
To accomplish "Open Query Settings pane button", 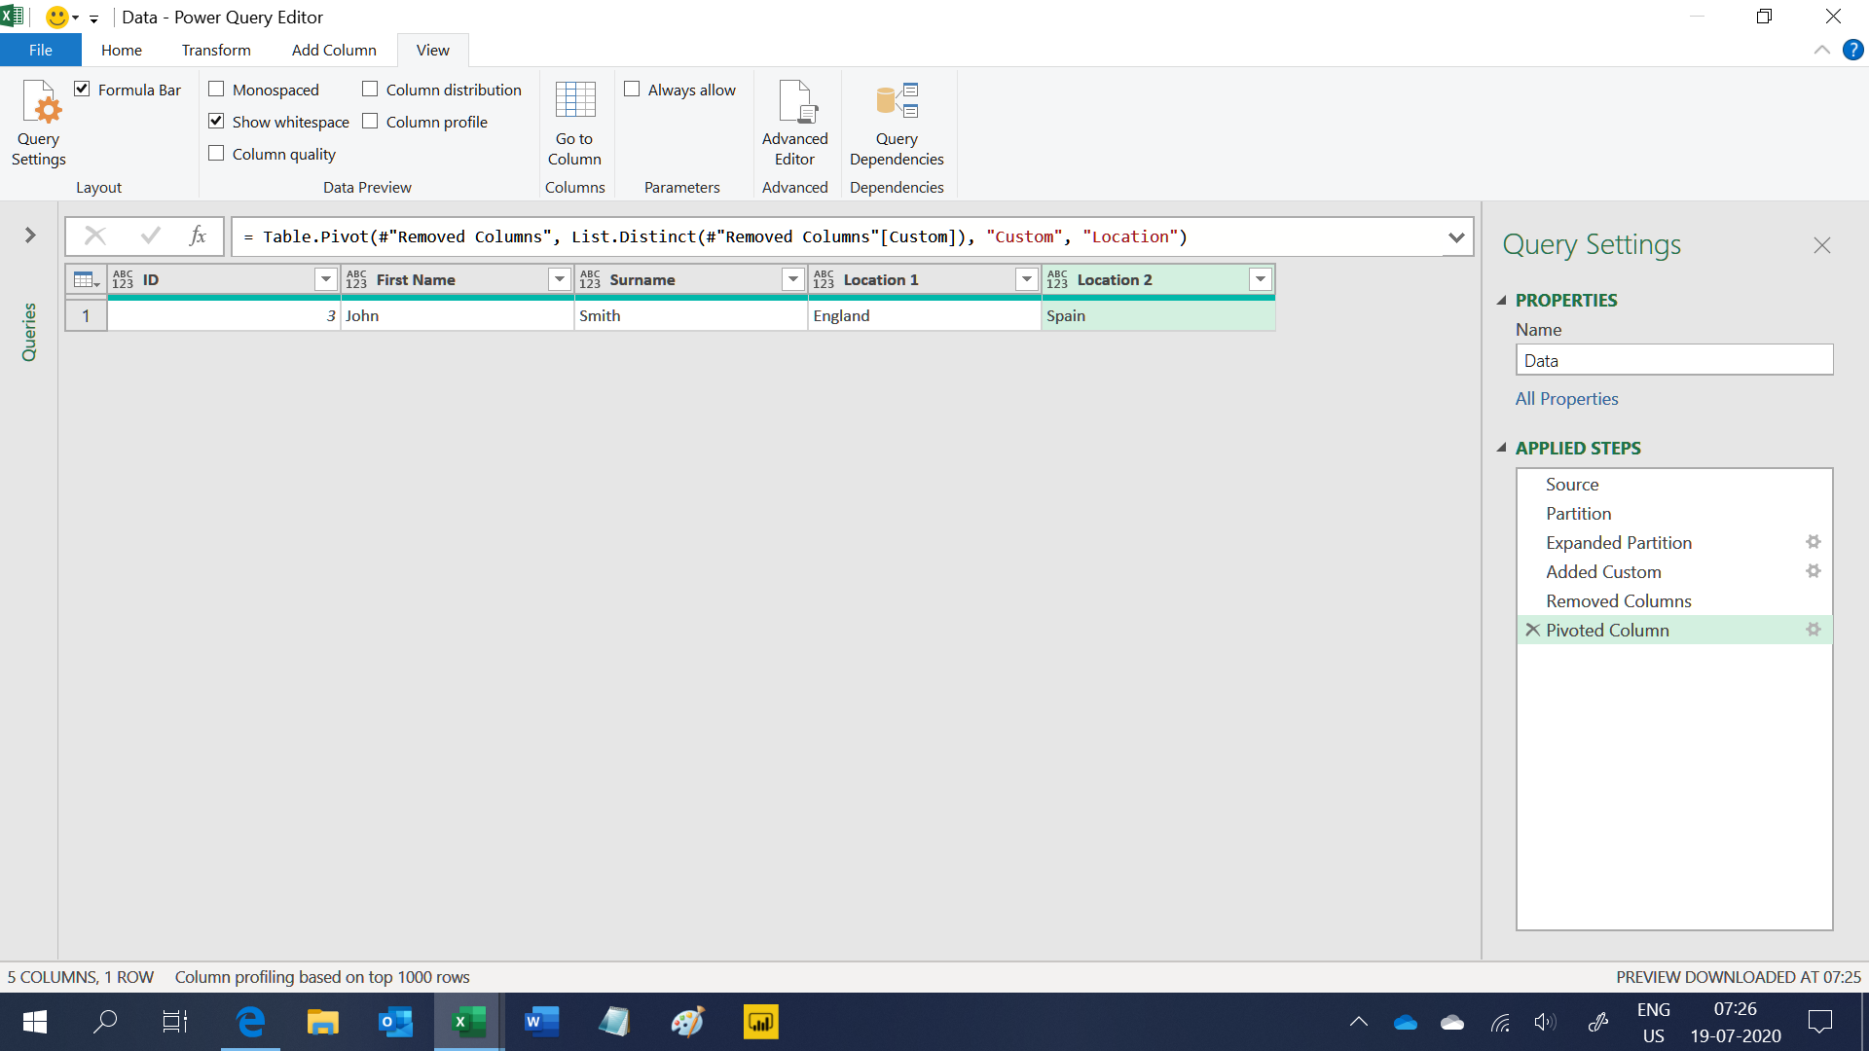I will coord(39,124).
